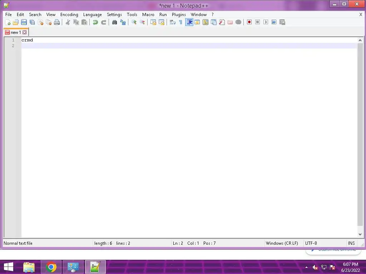Open the Plugins menu
366x274 pixels.
(x=179, y=14)
